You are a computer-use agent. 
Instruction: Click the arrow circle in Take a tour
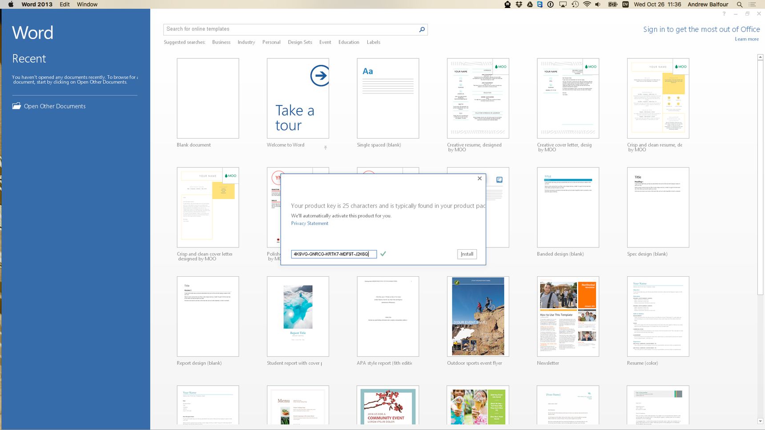(x=320, y=76)
